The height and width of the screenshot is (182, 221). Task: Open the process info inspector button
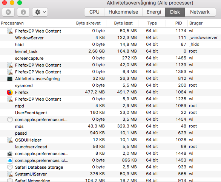(23, 12)
